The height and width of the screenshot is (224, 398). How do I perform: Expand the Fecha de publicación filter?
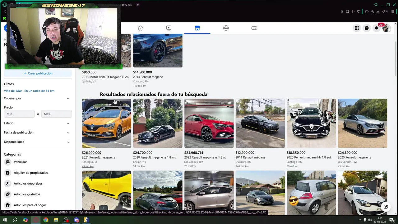click(x=37, y=133)
